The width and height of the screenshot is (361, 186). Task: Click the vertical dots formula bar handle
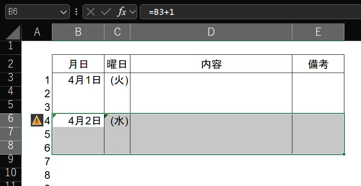pos(76,12)
